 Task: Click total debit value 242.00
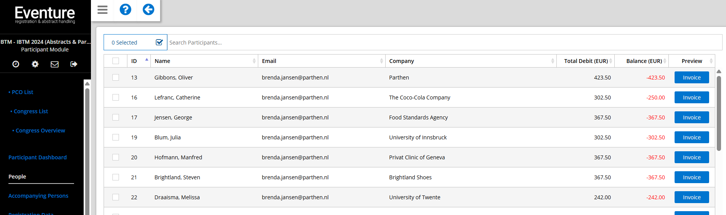pos(602,197)
